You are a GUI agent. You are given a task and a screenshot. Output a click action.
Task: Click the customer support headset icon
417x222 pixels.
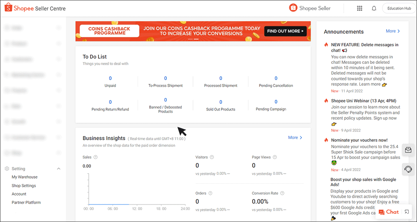pos(408,169)
